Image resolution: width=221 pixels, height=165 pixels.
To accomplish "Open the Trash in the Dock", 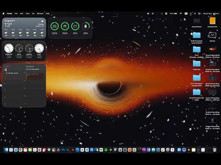I will pos(215,150).
